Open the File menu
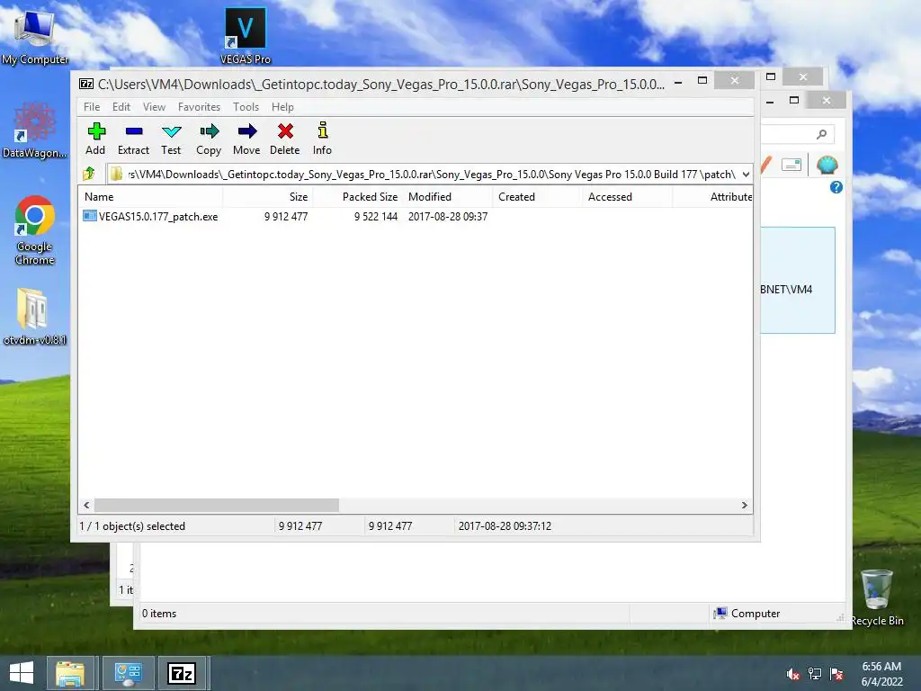The height and width of the screenshot is (691, 921). tap(92, 107)
